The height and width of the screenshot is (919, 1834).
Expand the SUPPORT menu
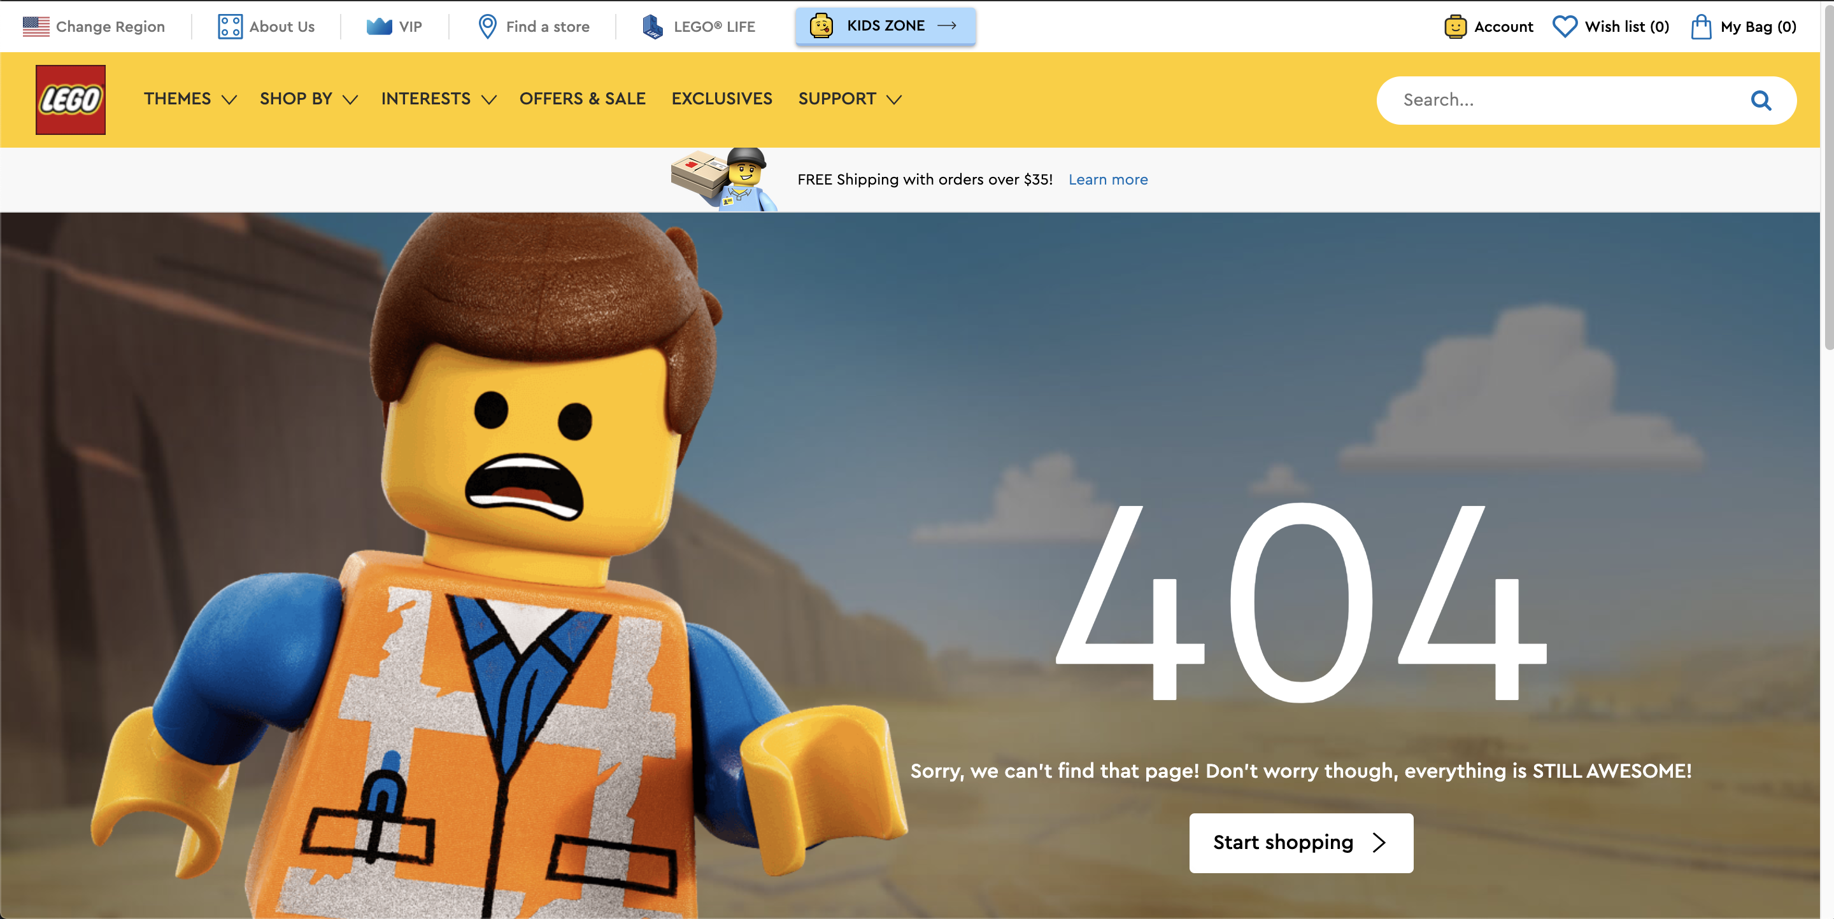click(850, 99)
